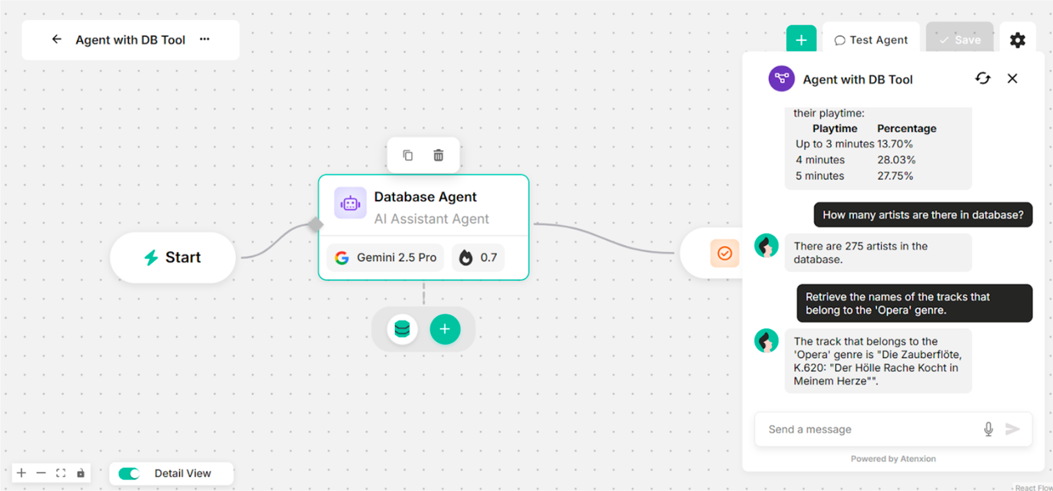Select the reply 'There are 275 artists'

point(878,253)
